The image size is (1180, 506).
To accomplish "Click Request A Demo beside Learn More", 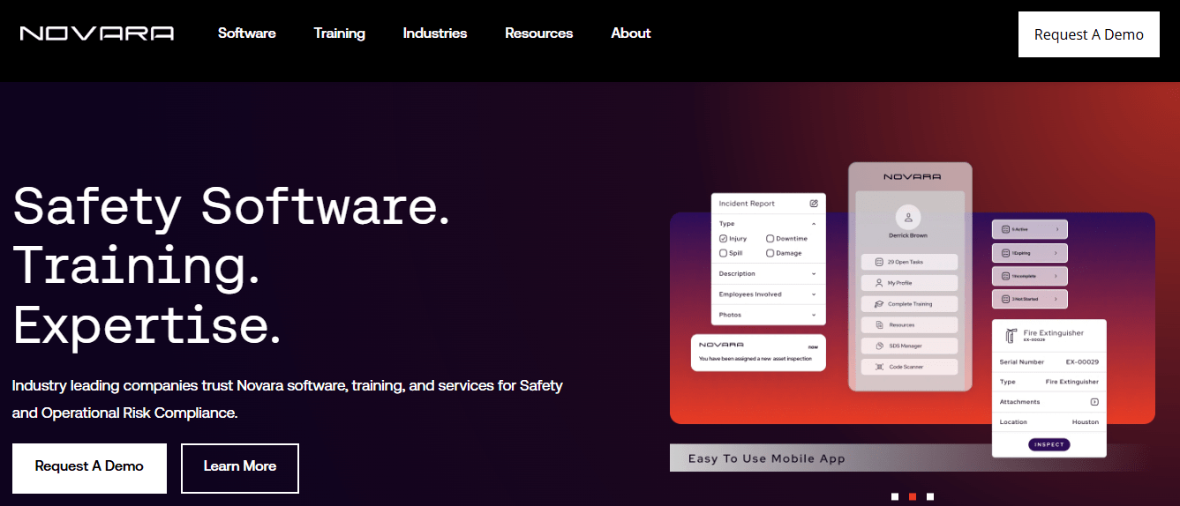I will pyautogui.click(x=89, y=466).
